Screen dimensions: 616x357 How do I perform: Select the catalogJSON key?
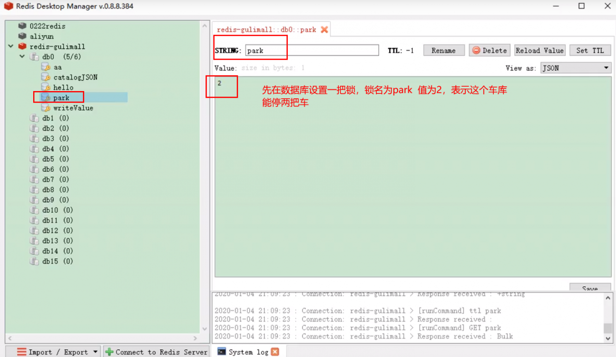(x=75, y=77)
